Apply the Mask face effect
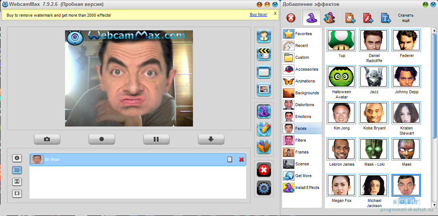The height and width of the screenshot is (216, 438). (406, 149)
